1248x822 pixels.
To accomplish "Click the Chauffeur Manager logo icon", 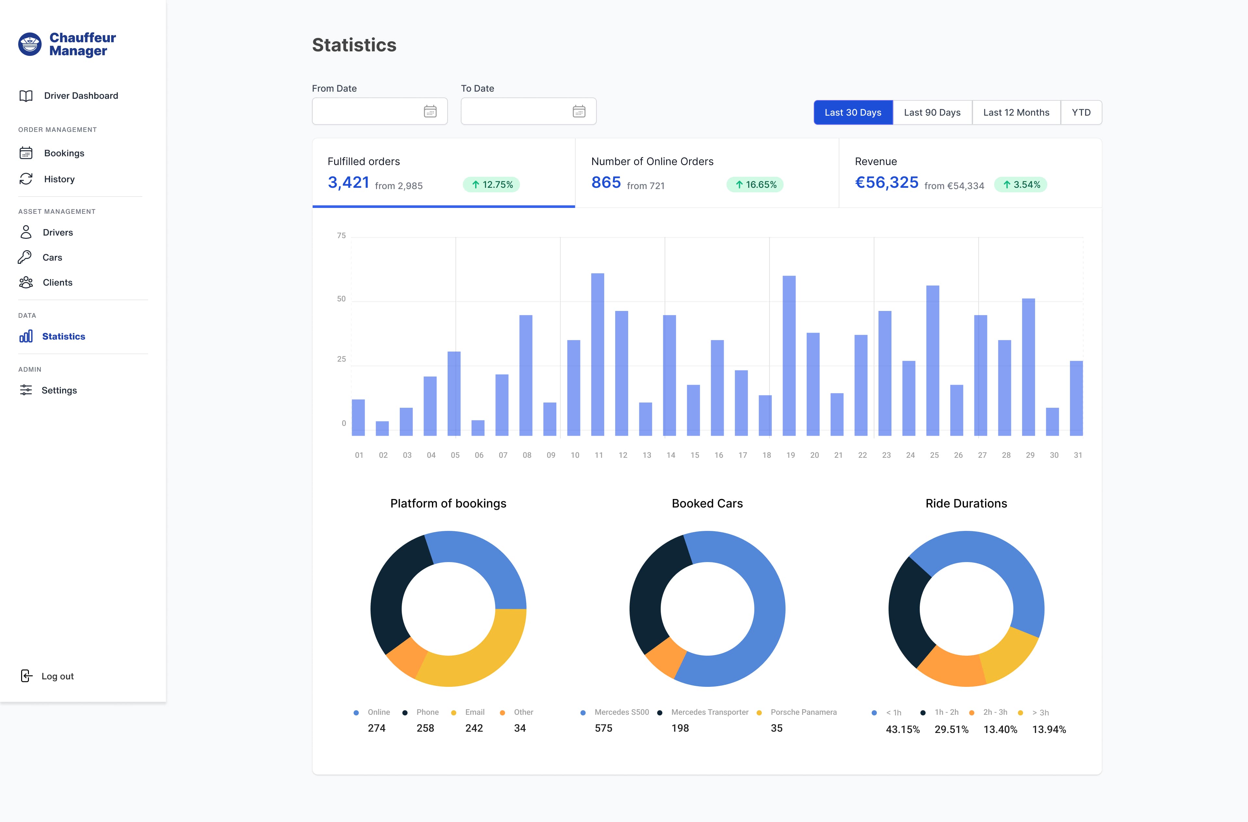I will pyautogui.click(x=30, y=44).
